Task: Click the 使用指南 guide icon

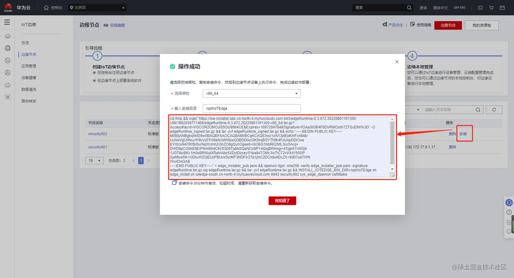Action: pos(412,24)
